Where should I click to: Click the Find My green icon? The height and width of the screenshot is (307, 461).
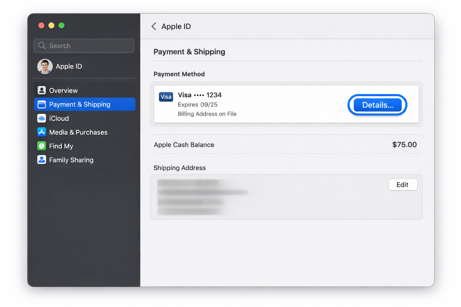pyautogui.click(x=42, y=146)
